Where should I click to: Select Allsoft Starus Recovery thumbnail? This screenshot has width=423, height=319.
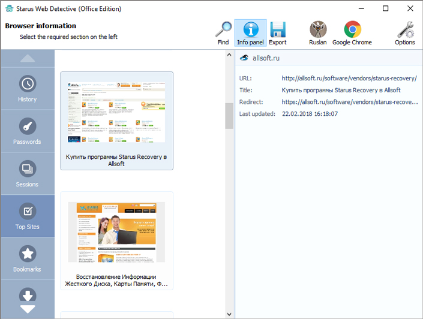pos(116,112)
